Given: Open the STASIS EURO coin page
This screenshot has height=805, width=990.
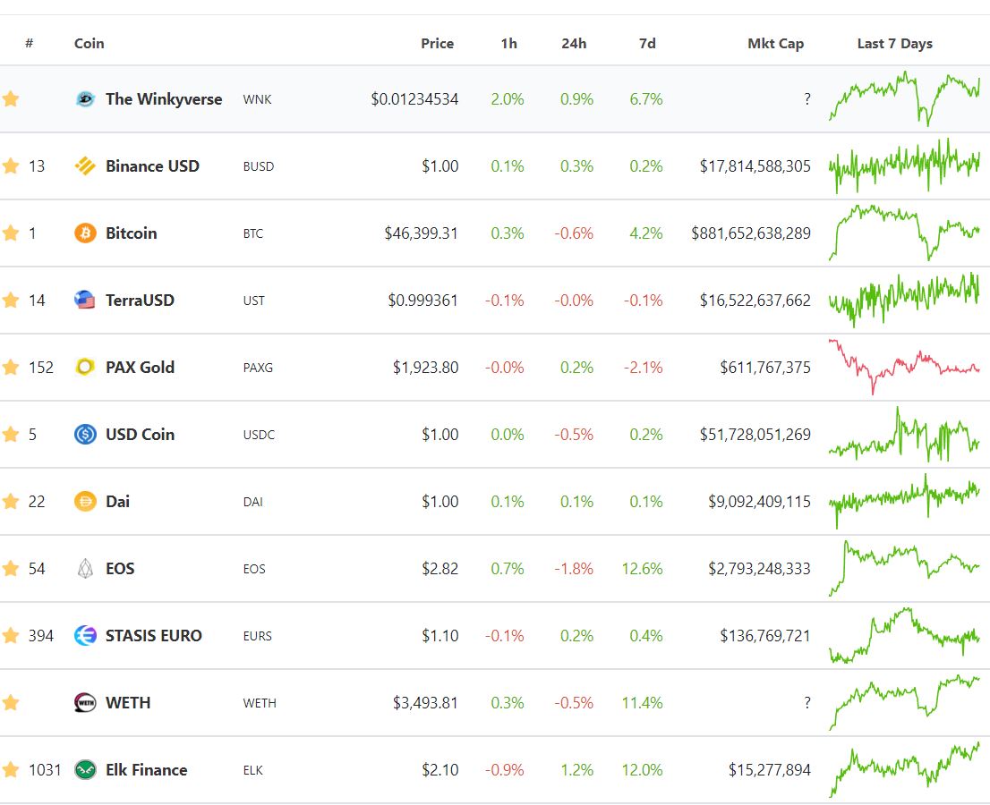Looking at the screenshot, I should coord(153,636).
